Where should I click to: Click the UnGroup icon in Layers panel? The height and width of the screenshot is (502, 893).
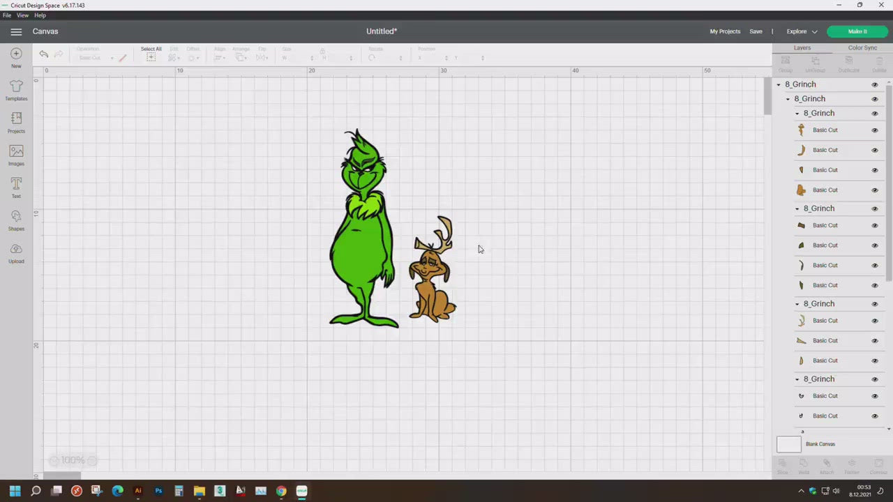click(x=815, y=61)
